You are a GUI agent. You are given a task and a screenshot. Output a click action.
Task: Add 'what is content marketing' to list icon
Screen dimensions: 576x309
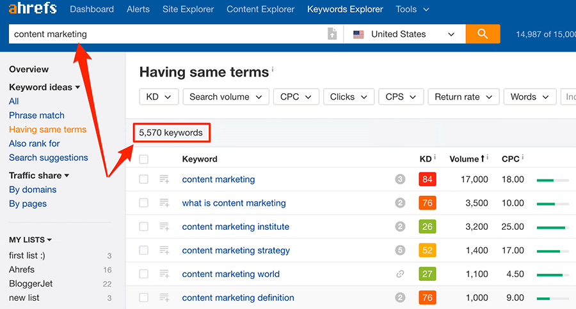click(x=164, y=203)
